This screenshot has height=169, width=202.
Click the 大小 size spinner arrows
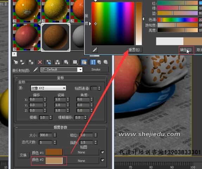click(55, 135)
